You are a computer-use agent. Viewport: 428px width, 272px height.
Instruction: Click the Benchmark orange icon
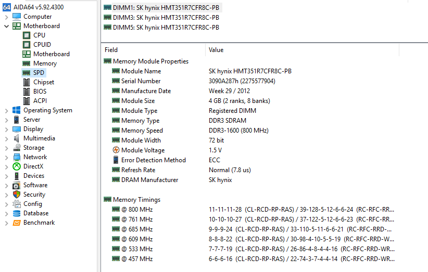tap(16, 223)
